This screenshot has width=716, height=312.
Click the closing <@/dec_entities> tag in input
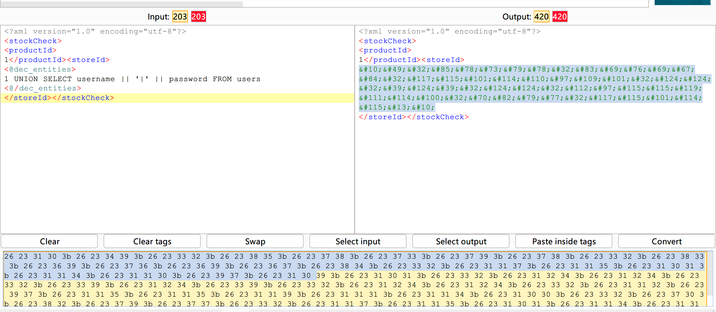43,88
